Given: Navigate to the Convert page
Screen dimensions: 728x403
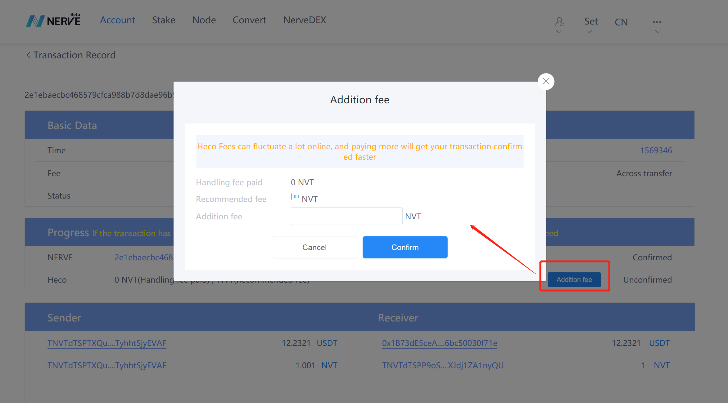Looking at the screenshot, I should point(249,20).
